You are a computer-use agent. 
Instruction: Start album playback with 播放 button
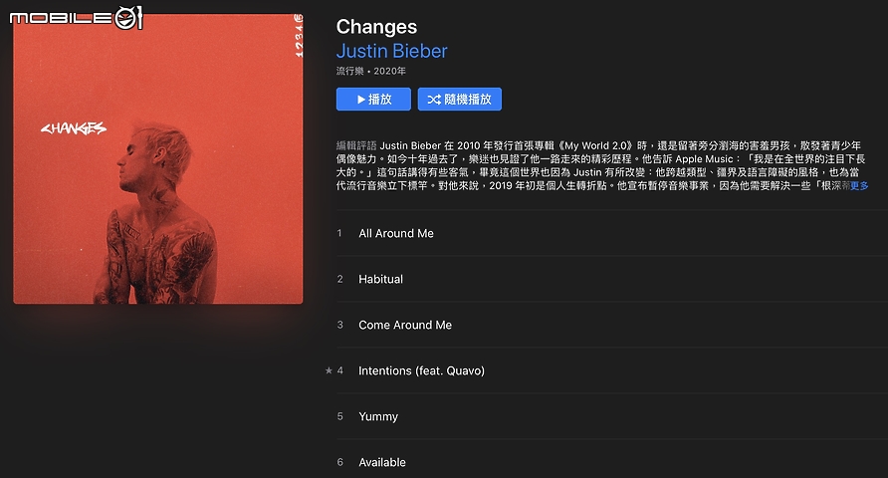click(373, 100)
